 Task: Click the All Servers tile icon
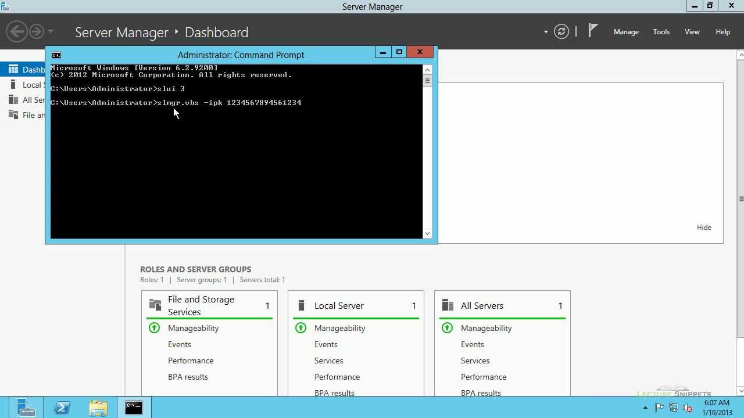tap(448, 305)
